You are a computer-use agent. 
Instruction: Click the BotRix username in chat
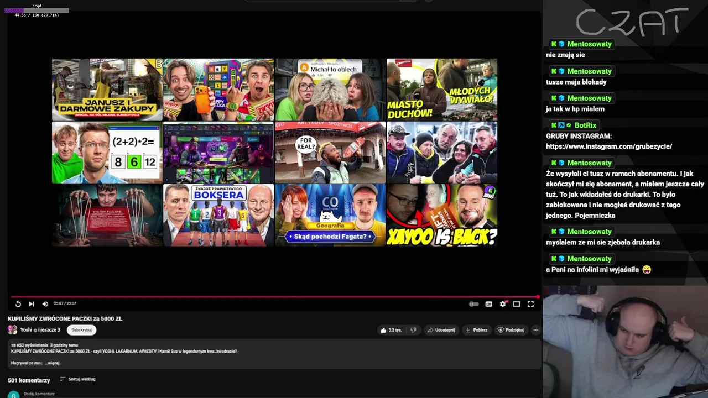click(x=585, y=125)
